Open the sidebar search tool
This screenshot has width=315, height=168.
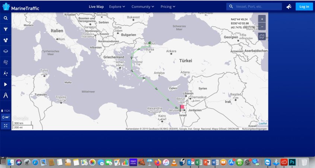6,18
